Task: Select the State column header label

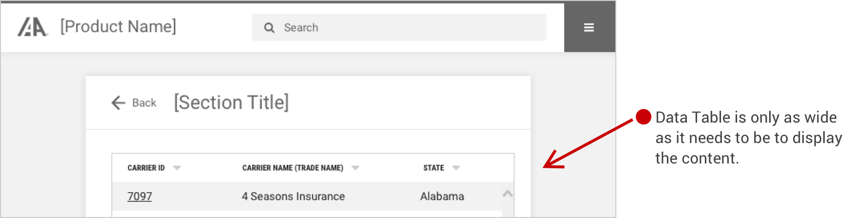Action: tap(433, 168)
